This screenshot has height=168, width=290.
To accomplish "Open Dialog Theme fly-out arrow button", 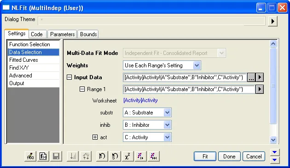I will [x=273, y=21].
